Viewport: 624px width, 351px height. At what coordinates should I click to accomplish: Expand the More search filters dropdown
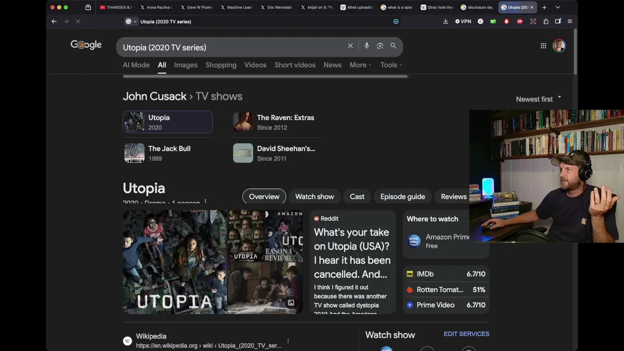[x=360, y=65]
